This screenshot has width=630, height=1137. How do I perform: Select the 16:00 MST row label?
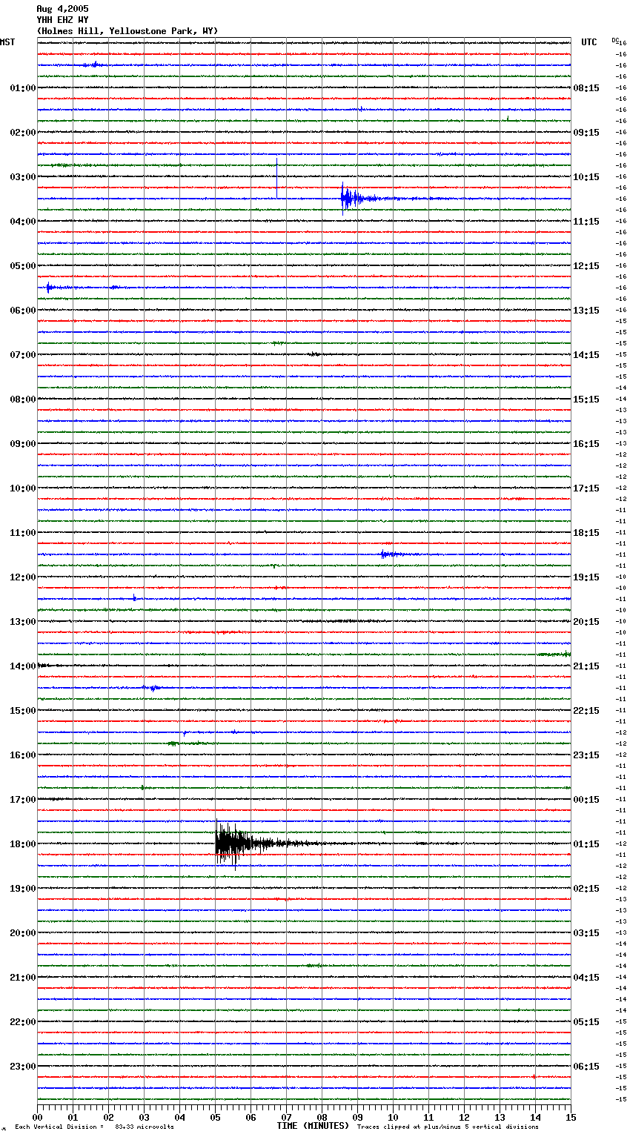pyautogui.click(x=23, y=755)
